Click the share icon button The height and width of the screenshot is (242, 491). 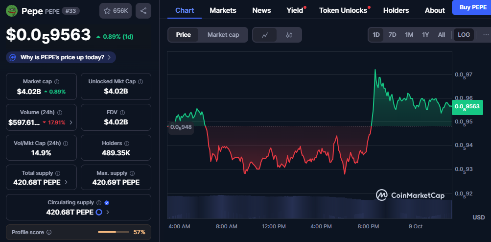143,11
